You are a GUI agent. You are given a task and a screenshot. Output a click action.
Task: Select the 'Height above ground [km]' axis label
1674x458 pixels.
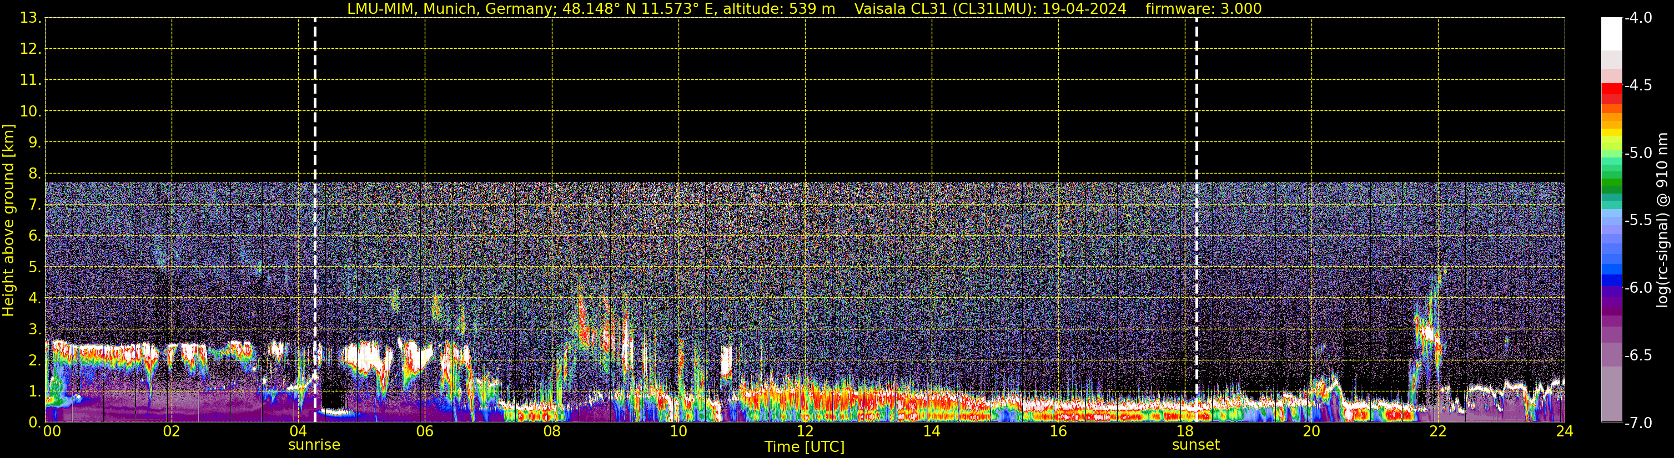point(8,221)
